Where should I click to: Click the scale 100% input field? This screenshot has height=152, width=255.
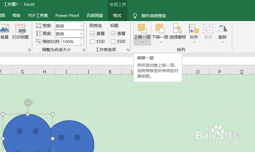[x=70, y=42]
